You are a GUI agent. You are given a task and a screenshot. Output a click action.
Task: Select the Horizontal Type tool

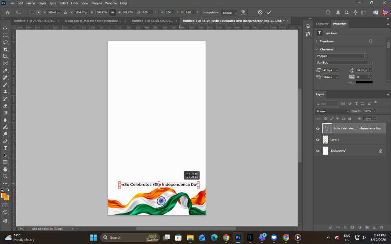(x=5, y=148)
